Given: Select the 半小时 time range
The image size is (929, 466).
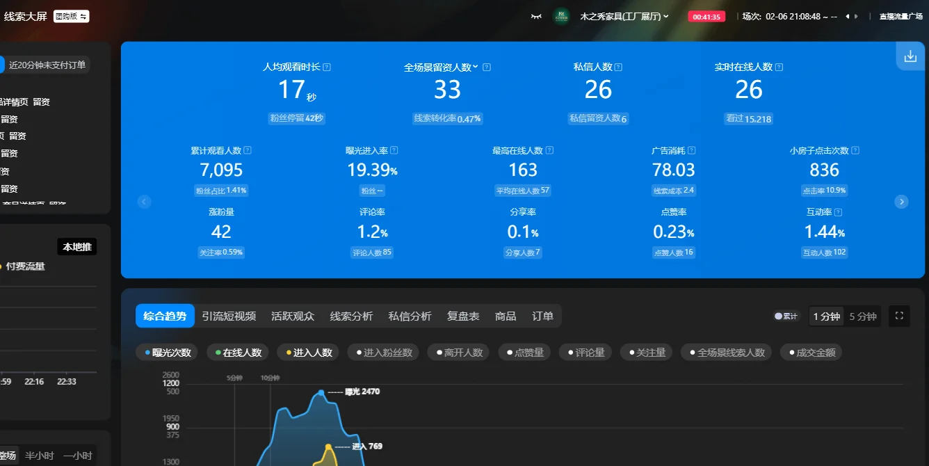Looking at the screenshot, I should pyautogui.click(x=40, y=456).
